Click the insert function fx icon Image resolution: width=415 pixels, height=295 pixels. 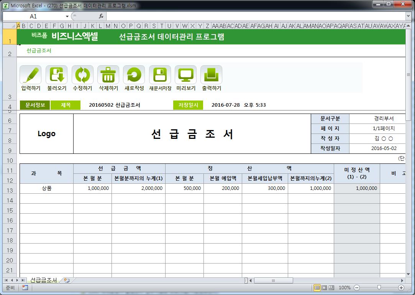coord(101,16)
